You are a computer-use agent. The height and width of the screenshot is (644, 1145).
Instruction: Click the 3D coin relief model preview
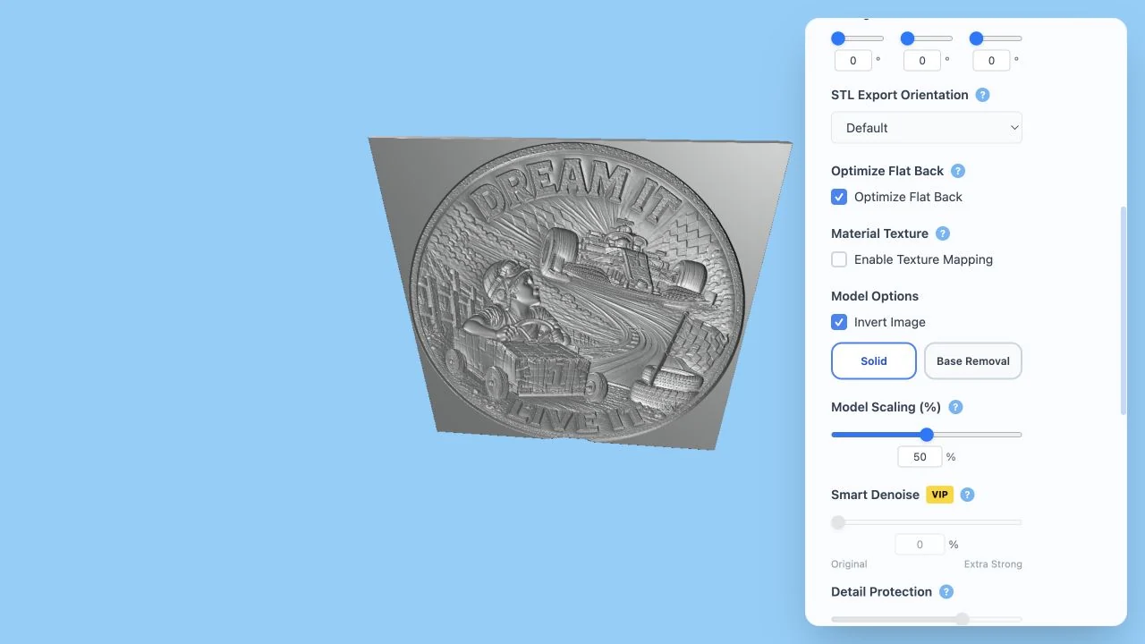click(x=580, y=292)
